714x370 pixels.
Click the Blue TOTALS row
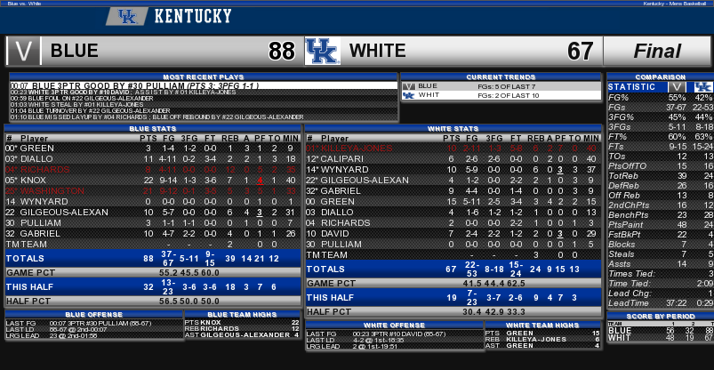(153, 258)
